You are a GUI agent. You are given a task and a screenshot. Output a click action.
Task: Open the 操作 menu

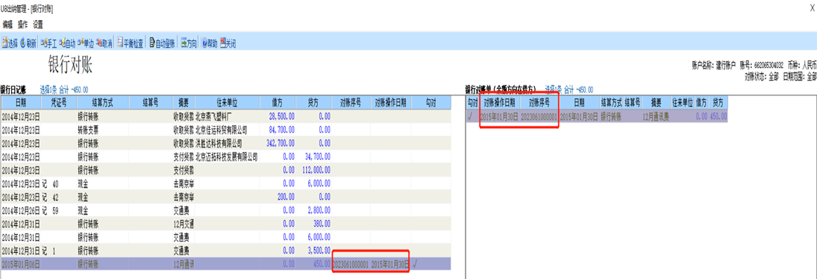[22, 25]
